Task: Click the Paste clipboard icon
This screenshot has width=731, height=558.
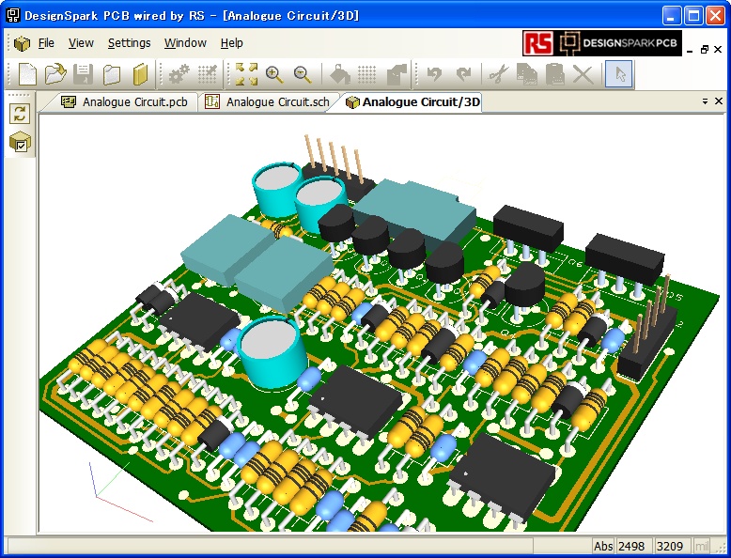Action: [x=554, y=74]
